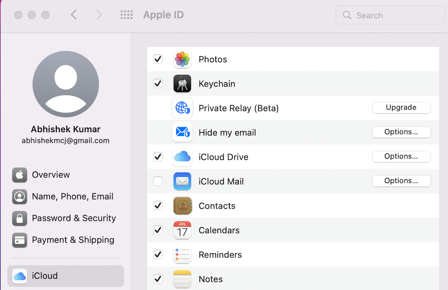Click the Contacts label text
This screenshot has height=290, width=448.
(217, 206)
